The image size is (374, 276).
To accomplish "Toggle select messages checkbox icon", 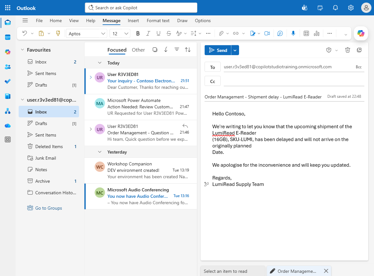I will pyautogui.click(x=155, y=50).
